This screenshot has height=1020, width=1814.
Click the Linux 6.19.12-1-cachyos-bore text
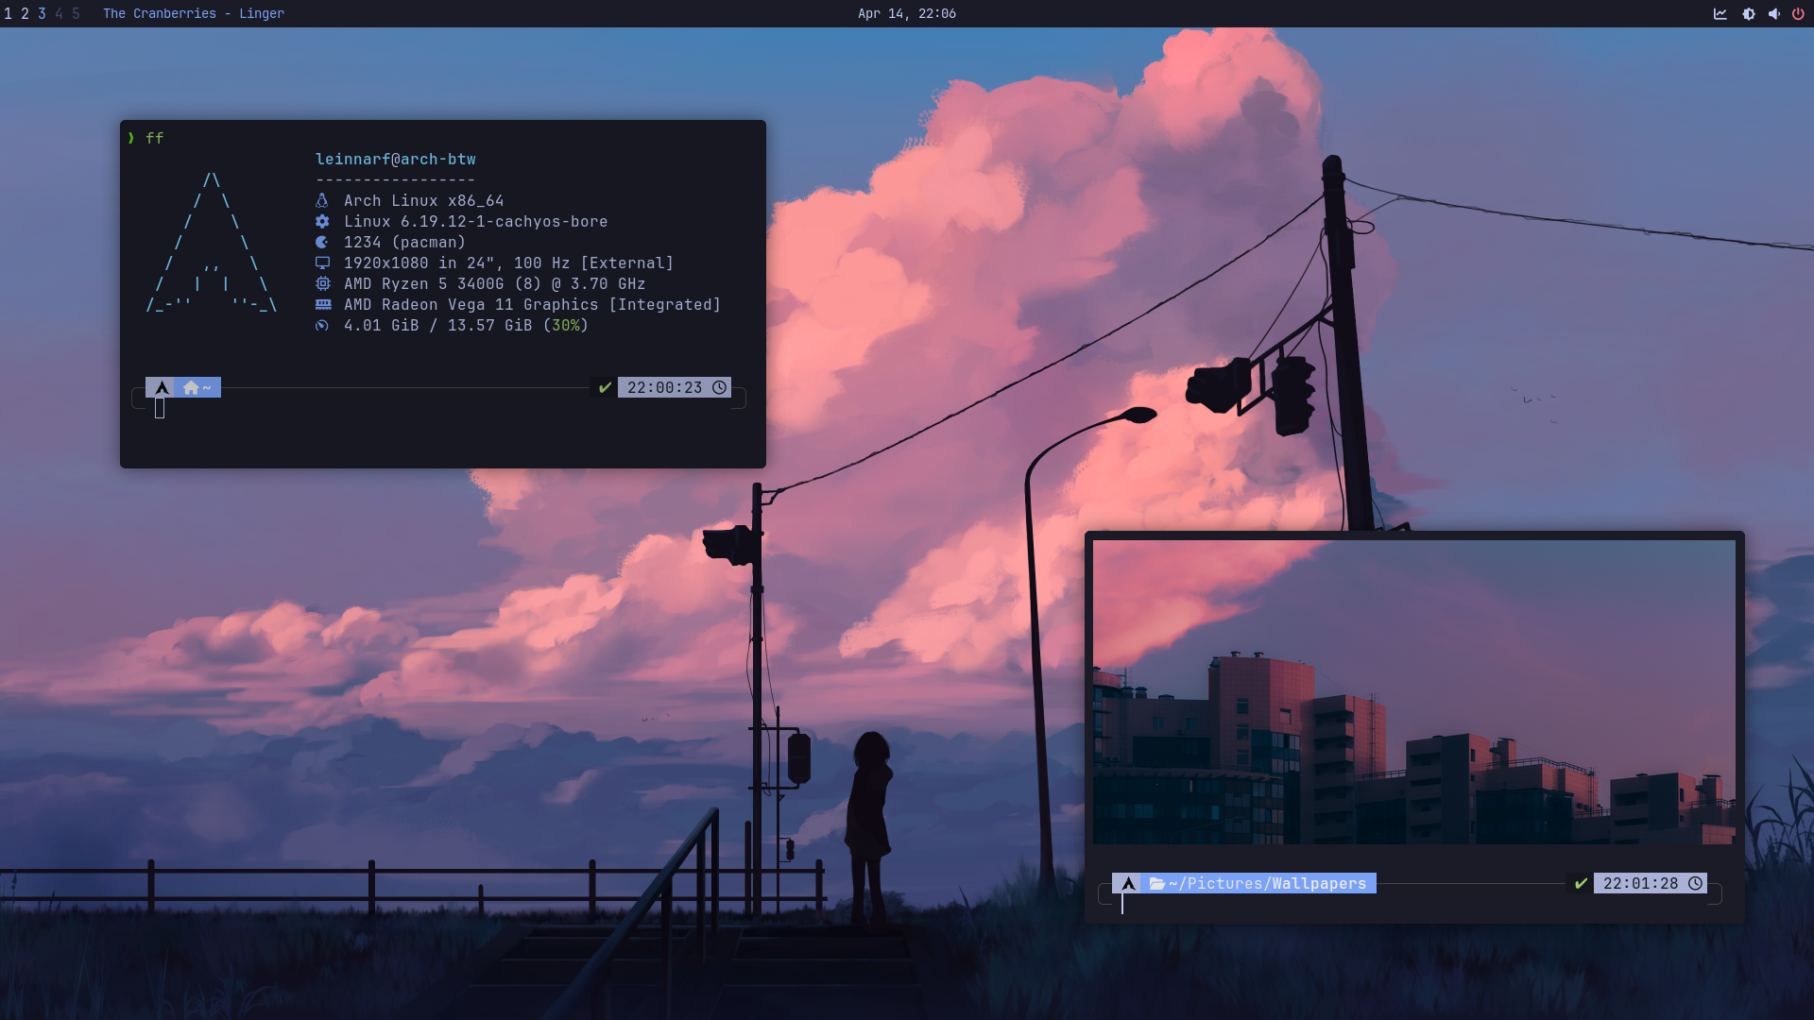[x=476, y=221]
